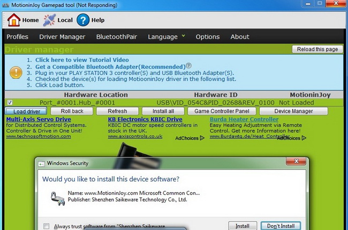Uncheck the Port_#0001.Hub_#0001 device checkbox
Screen dimensions: 348x230
(11, 102)
